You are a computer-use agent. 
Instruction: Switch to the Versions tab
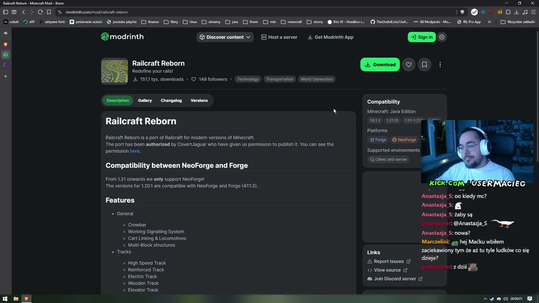pyautogui.click(x=199, y=101)
